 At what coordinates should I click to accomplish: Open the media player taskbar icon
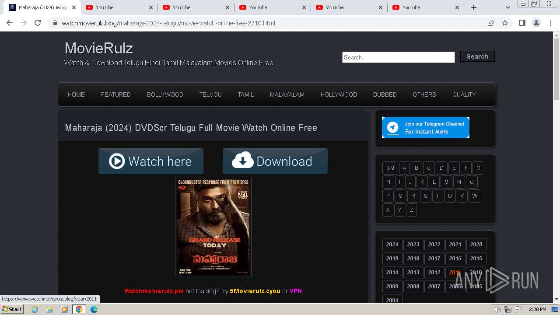pyautogui.click(x=64, y=309)
